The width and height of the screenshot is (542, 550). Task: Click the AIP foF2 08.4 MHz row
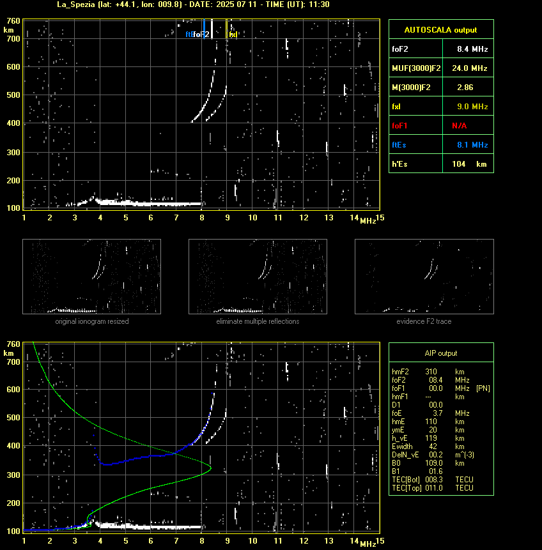point(431,380)
